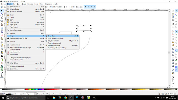Viewport: 178px width, 100px height.
Task: Open Chrome from the taskbar
Action: (66, 98)
